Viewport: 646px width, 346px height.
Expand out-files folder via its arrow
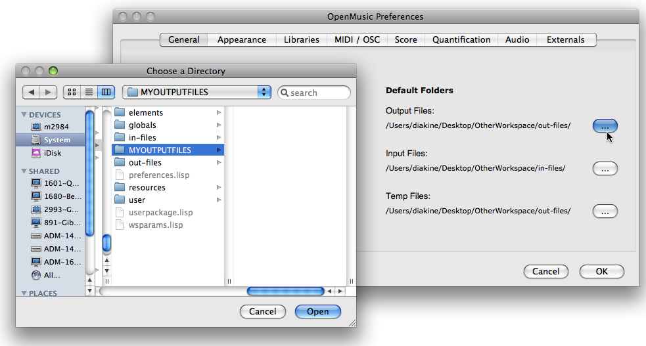tap(219, 163)
